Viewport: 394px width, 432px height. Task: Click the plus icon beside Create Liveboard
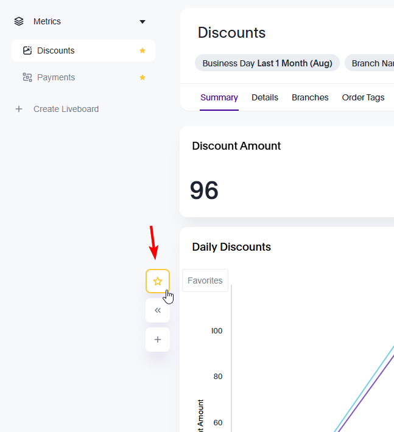point(19,109)
